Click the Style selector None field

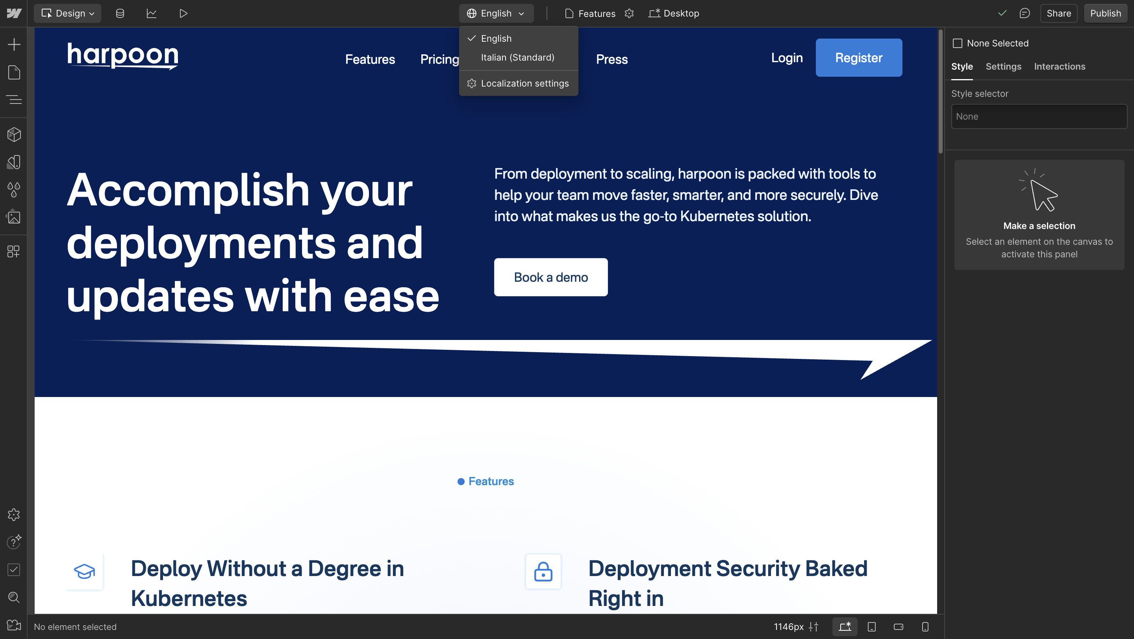(1039, 116)
